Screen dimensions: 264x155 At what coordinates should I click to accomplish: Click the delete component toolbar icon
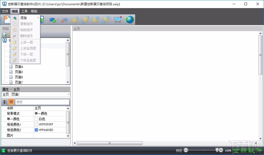coord(64,20)
